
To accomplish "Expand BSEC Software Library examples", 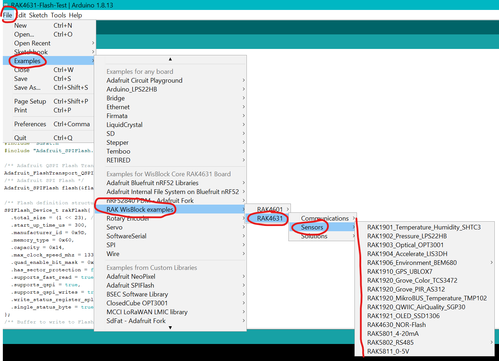I will pos(170,294).
